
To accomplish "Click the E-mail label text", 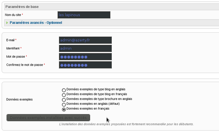I will 10,40.
